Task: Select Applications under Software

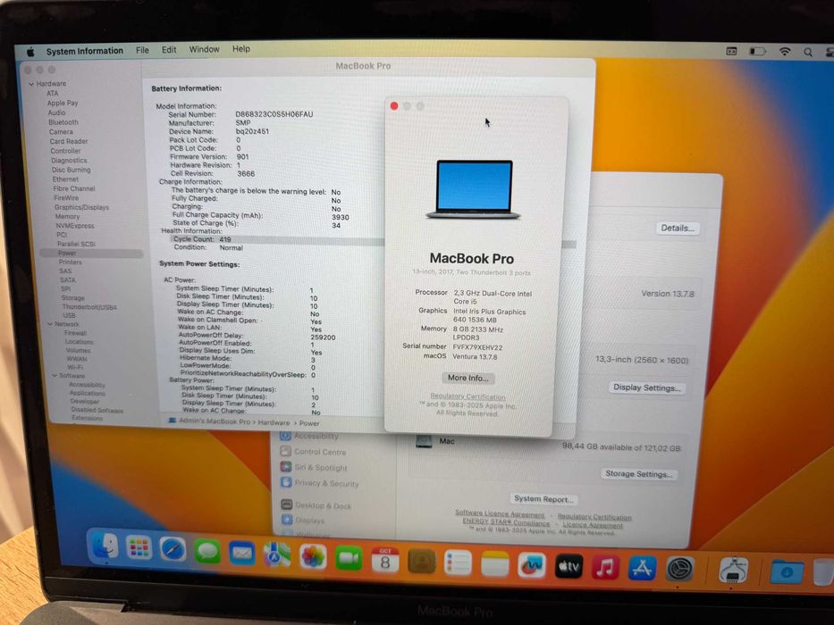Action: pyautogui.click(x=88, y=393)
